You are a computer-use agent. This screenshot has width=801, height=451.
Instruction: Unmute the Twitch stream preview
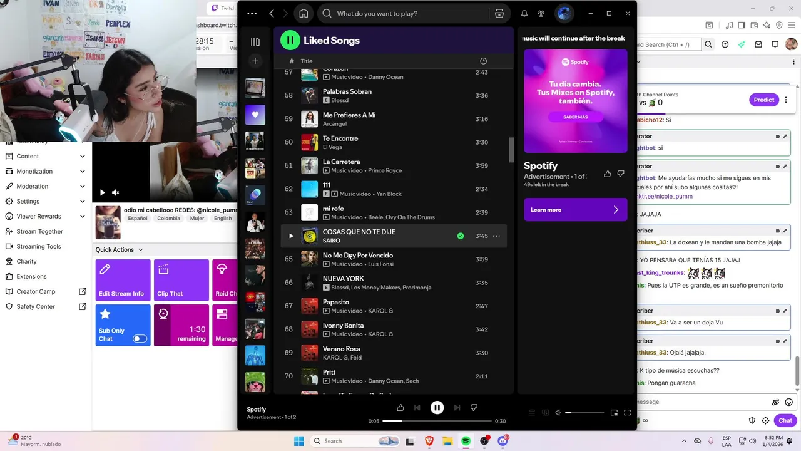tap(116, 193)
